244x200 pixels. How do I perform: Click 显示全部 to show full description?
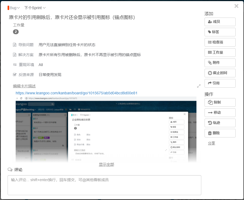tap(106, 164)
